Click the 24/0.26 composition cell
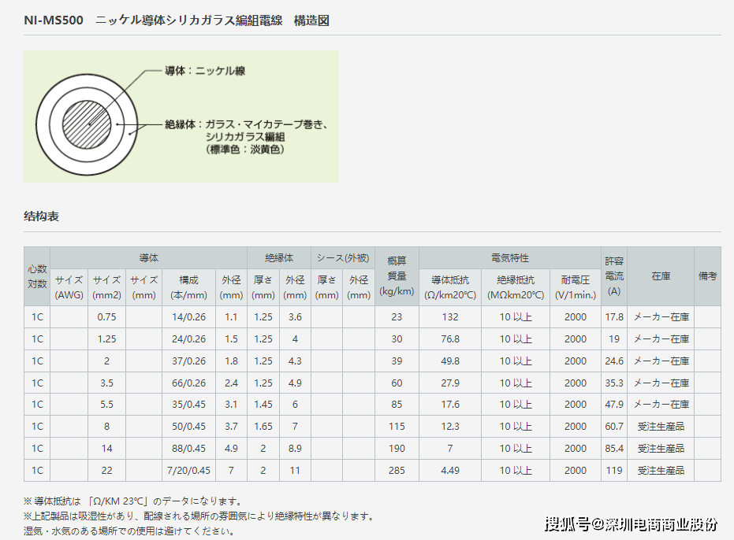Screen dimensions: 734x540 [188, 339]
